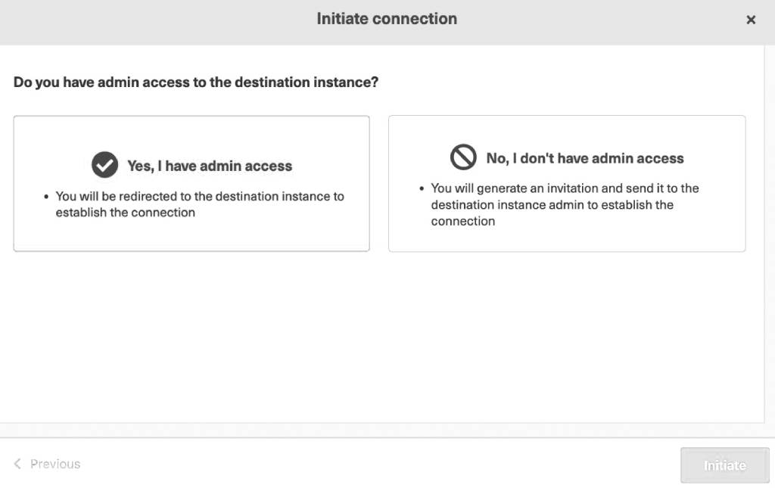Go back with the Previous link

[x=47, y=464]
